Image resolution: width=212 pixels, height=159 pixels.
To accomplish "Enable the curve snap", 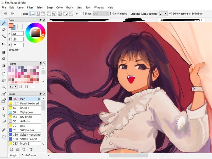I will click(65, 14).
